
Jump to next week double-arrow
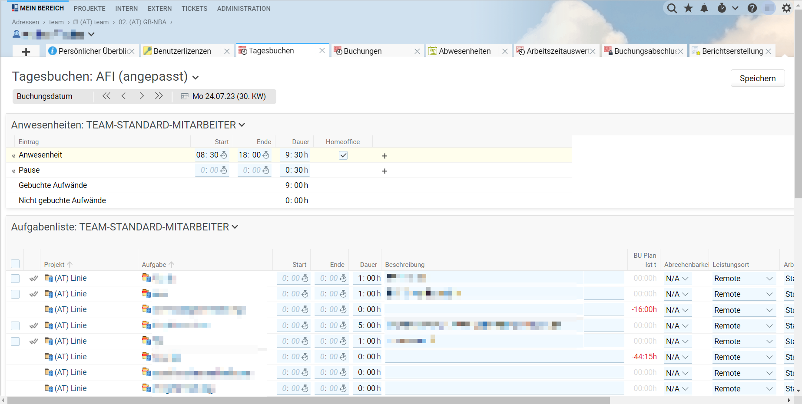tap(159, 96)
